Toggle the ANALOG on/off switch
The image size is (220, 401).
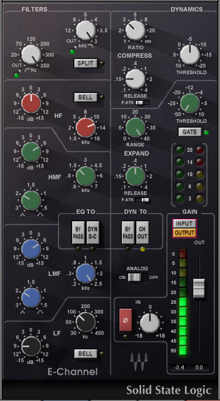(x=138, y=278)
